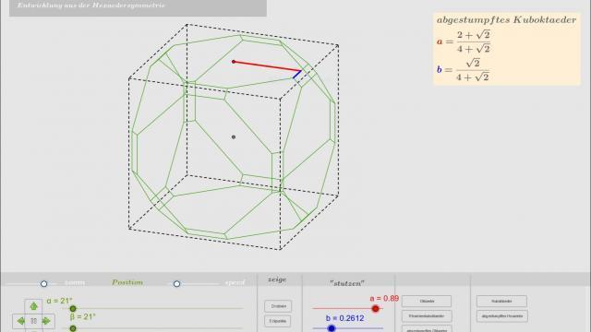Select the Rhombenkuboktaeder preset button

tap(427, 316)
